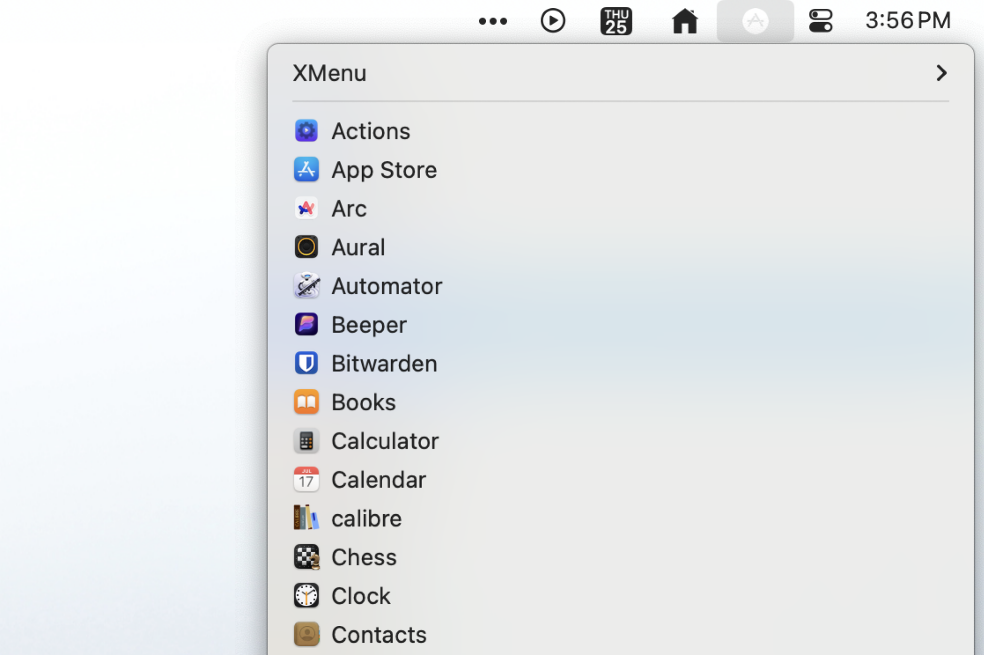This screenshot has width=984, height=655.
Task: Open the Bitwarden shield icon
Action: [306, 363]
